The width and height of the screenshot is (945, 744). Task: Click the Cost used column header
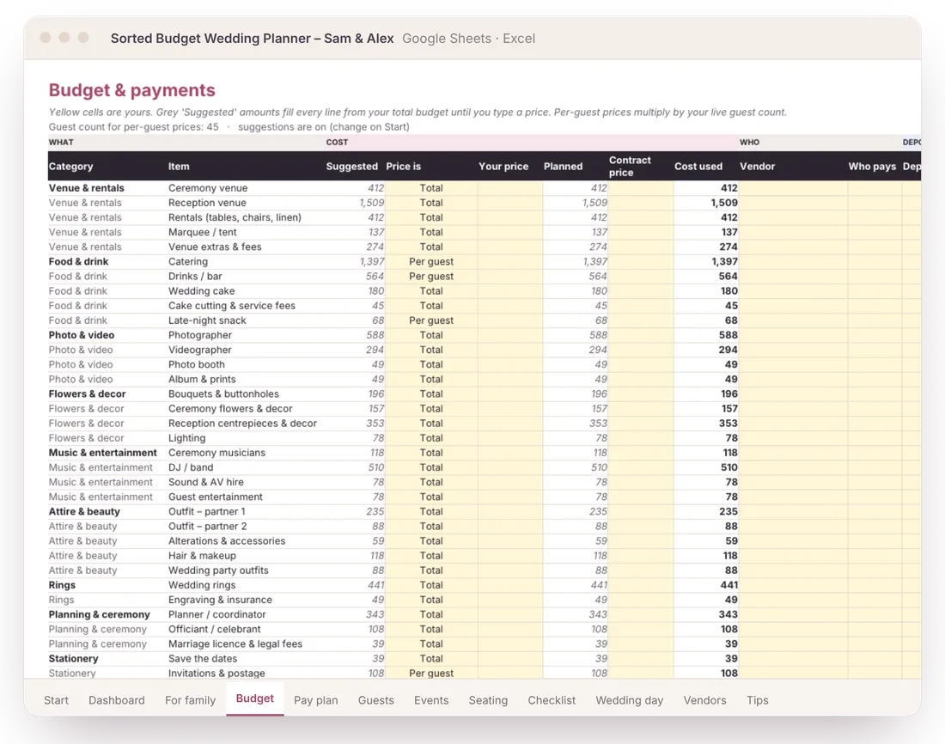point(698,167)
